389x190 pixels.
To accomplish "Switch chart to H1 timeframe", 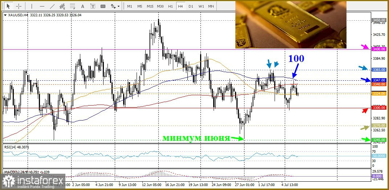I will point(170,6).
